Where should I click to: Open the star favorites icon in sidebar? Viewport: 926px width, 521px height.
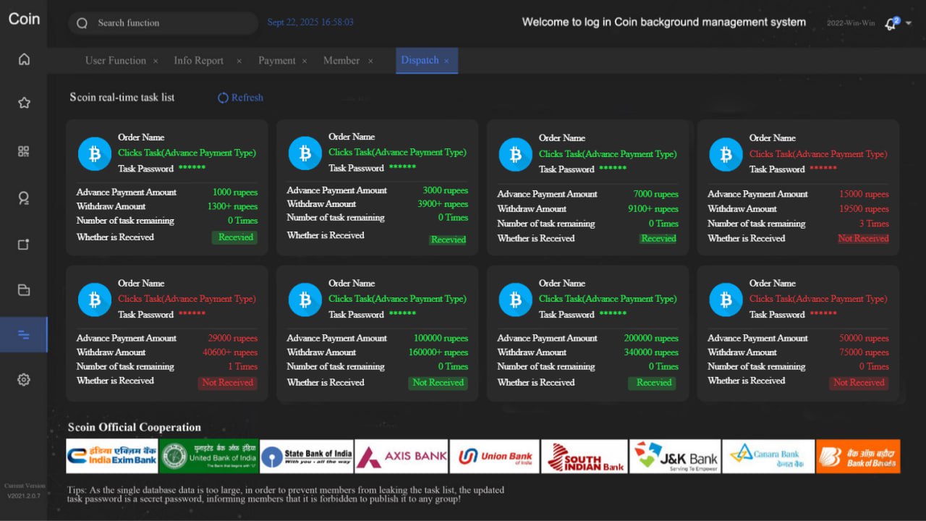point(24,103)
